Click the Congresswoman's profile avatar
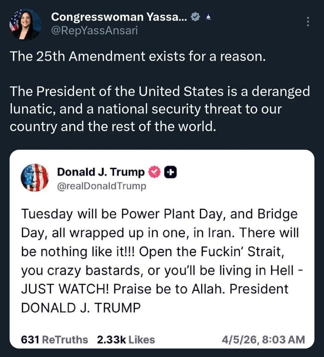This screenshot has width=324, height=357. [x=25, y=25]
